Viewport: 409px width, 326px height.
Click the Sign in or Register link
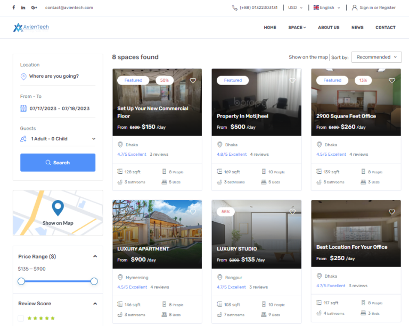tap(377, 7)
